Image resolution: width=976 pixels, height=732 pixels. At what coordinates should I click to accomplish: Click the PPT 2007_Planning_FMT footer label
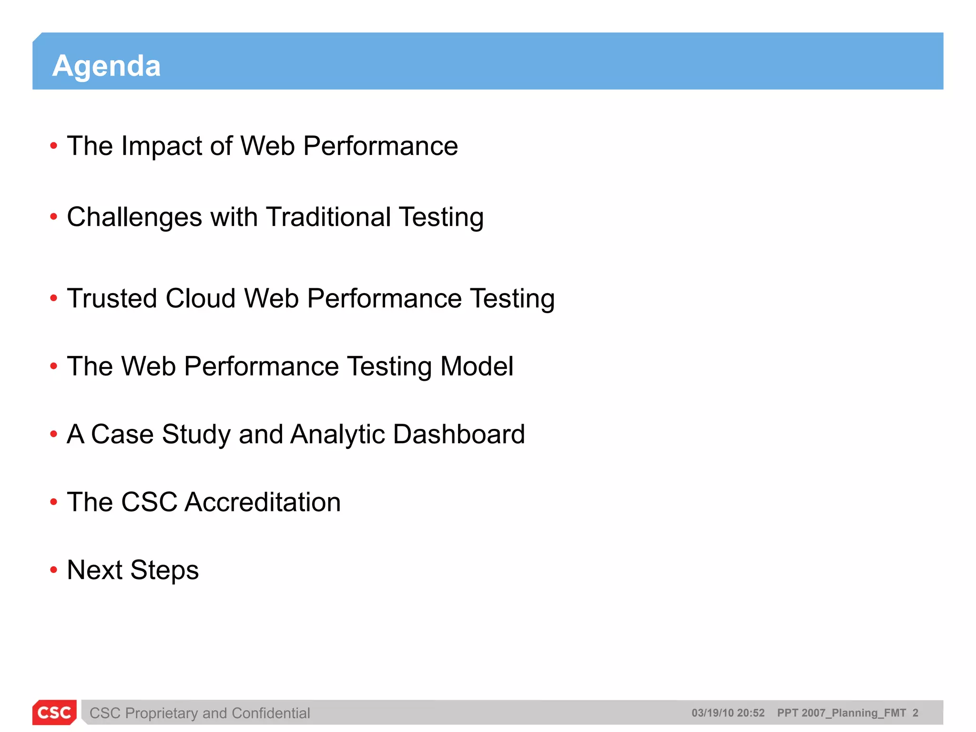point(841,713)
